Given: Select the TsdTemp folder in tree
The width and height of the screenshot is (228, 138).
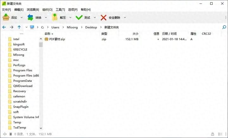Looking at the screenshot, I should click(x=20, y=128).
